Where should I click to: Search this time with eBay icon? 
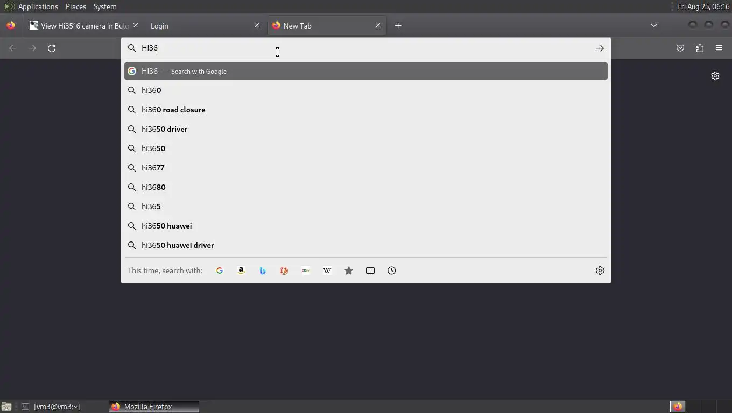coord(306,270)
